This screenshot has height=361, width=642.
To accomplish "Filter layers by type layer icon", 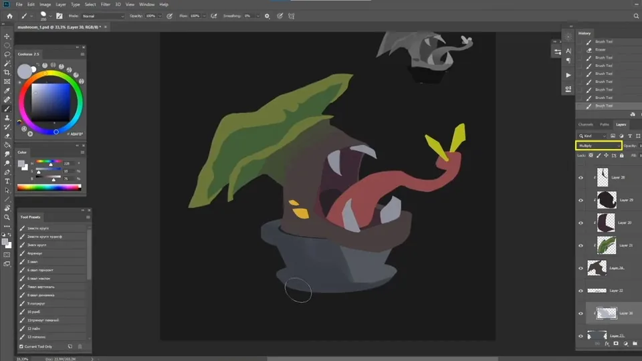I will point(630,136).
